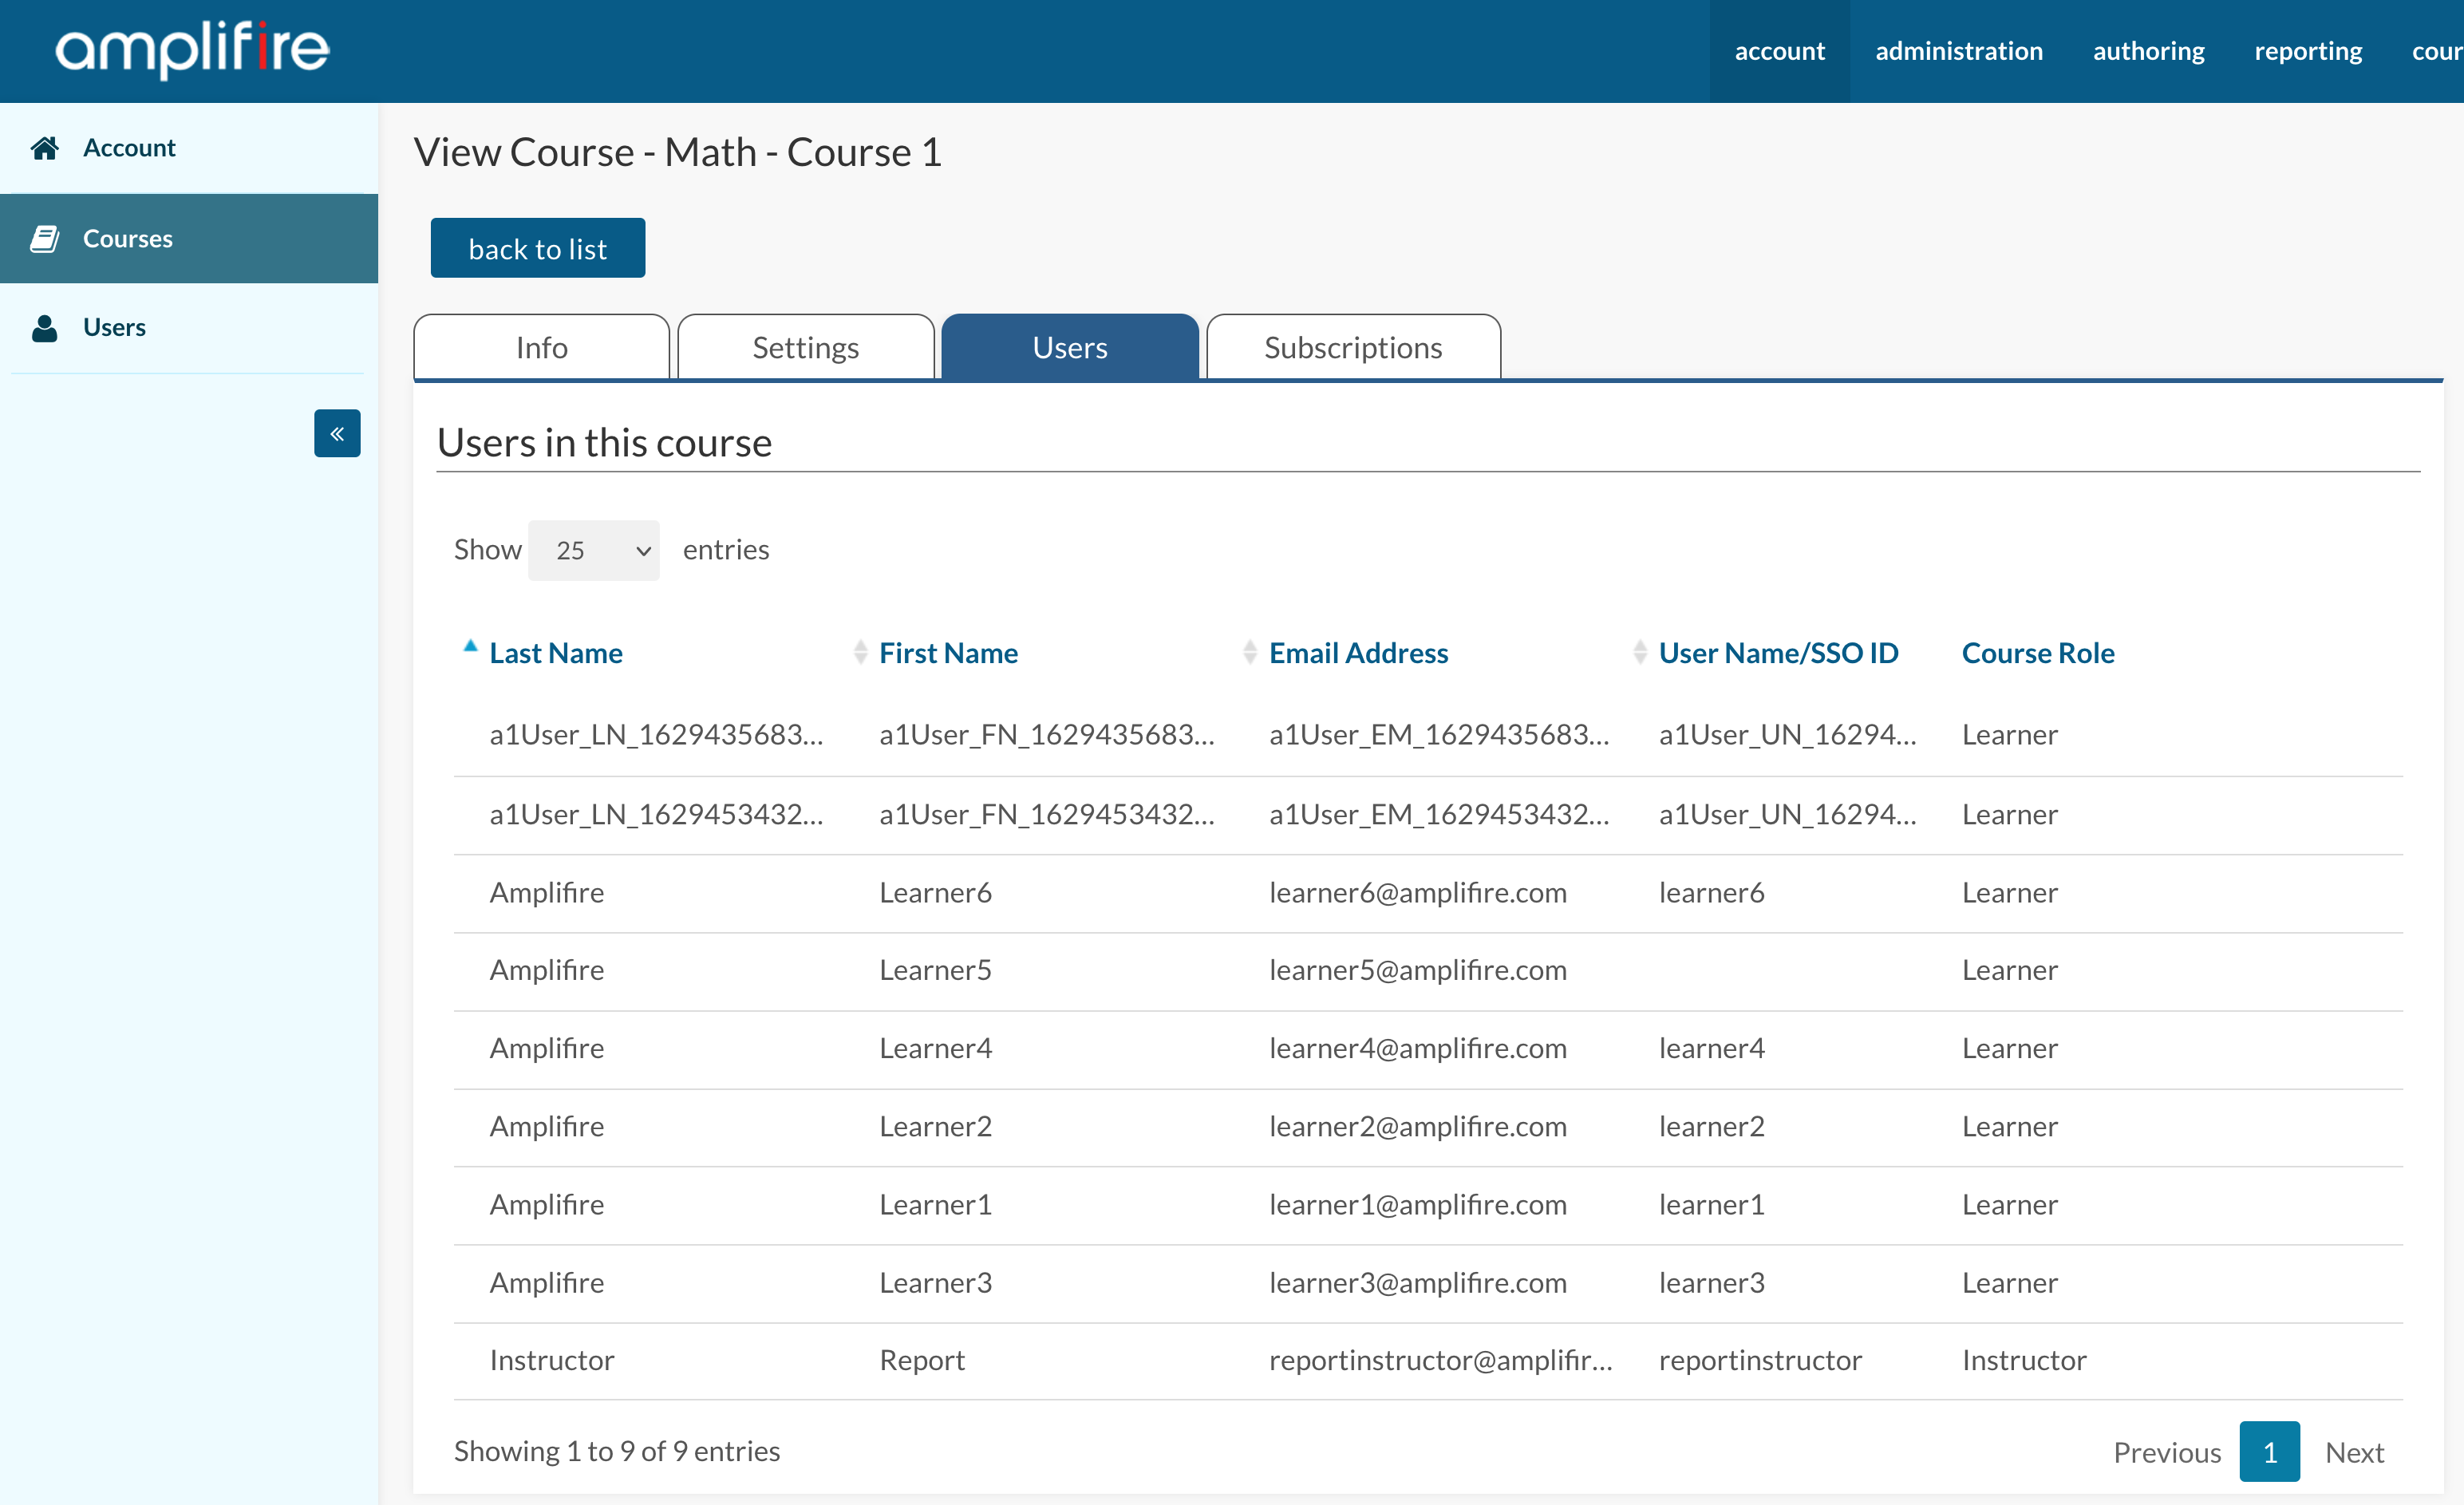The height and width of the screenshot is (1505, 2464).
Task: Click the back to list button
Action: [538, 248]
